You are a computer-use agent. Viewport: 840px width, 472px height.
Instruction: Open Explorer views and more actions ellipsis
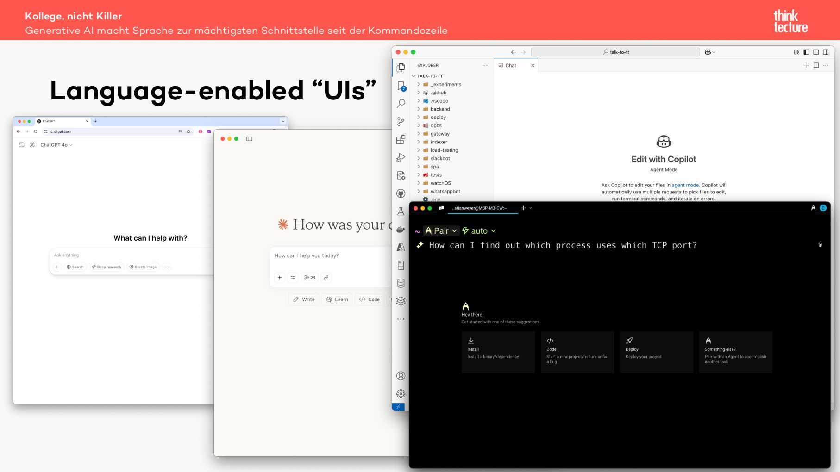(485, 65)
